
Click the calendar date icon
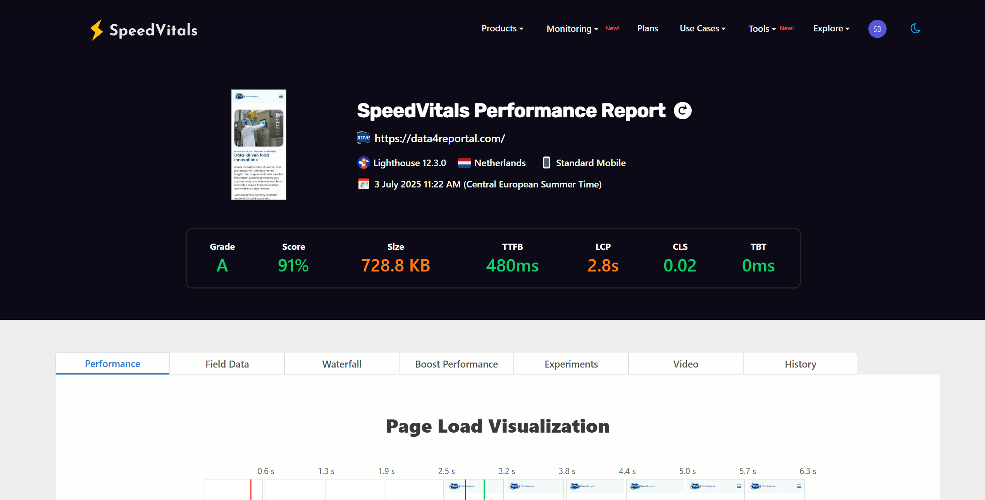(363, 184)
